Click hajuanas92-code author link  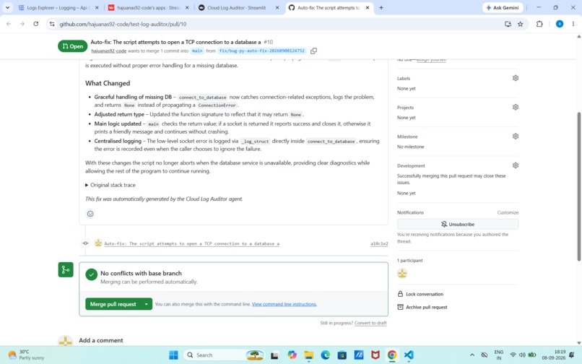click(x=109, y=51)
